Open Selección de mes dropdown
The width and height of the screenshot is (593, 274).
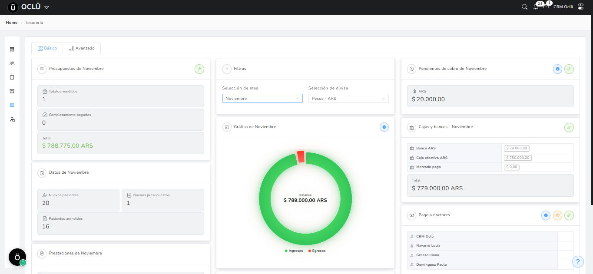click(x=262, y=99)
